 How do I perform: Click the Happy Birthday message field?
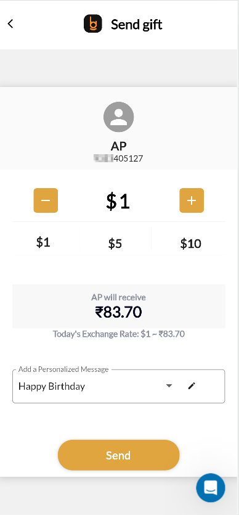[119, 386]
